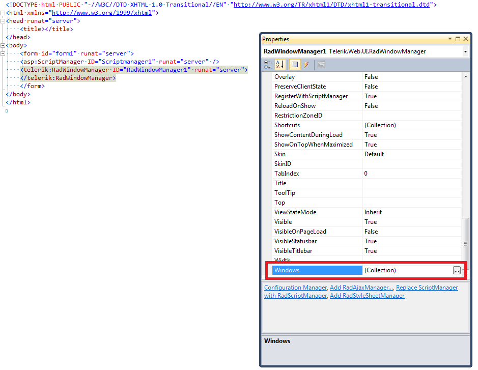Click the scroll up arrow in property grid

coord(465,76)
